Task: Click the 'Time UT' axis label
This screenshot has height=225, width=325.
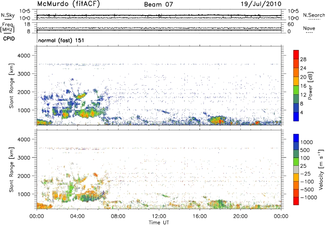Action: tap(159, 222)
